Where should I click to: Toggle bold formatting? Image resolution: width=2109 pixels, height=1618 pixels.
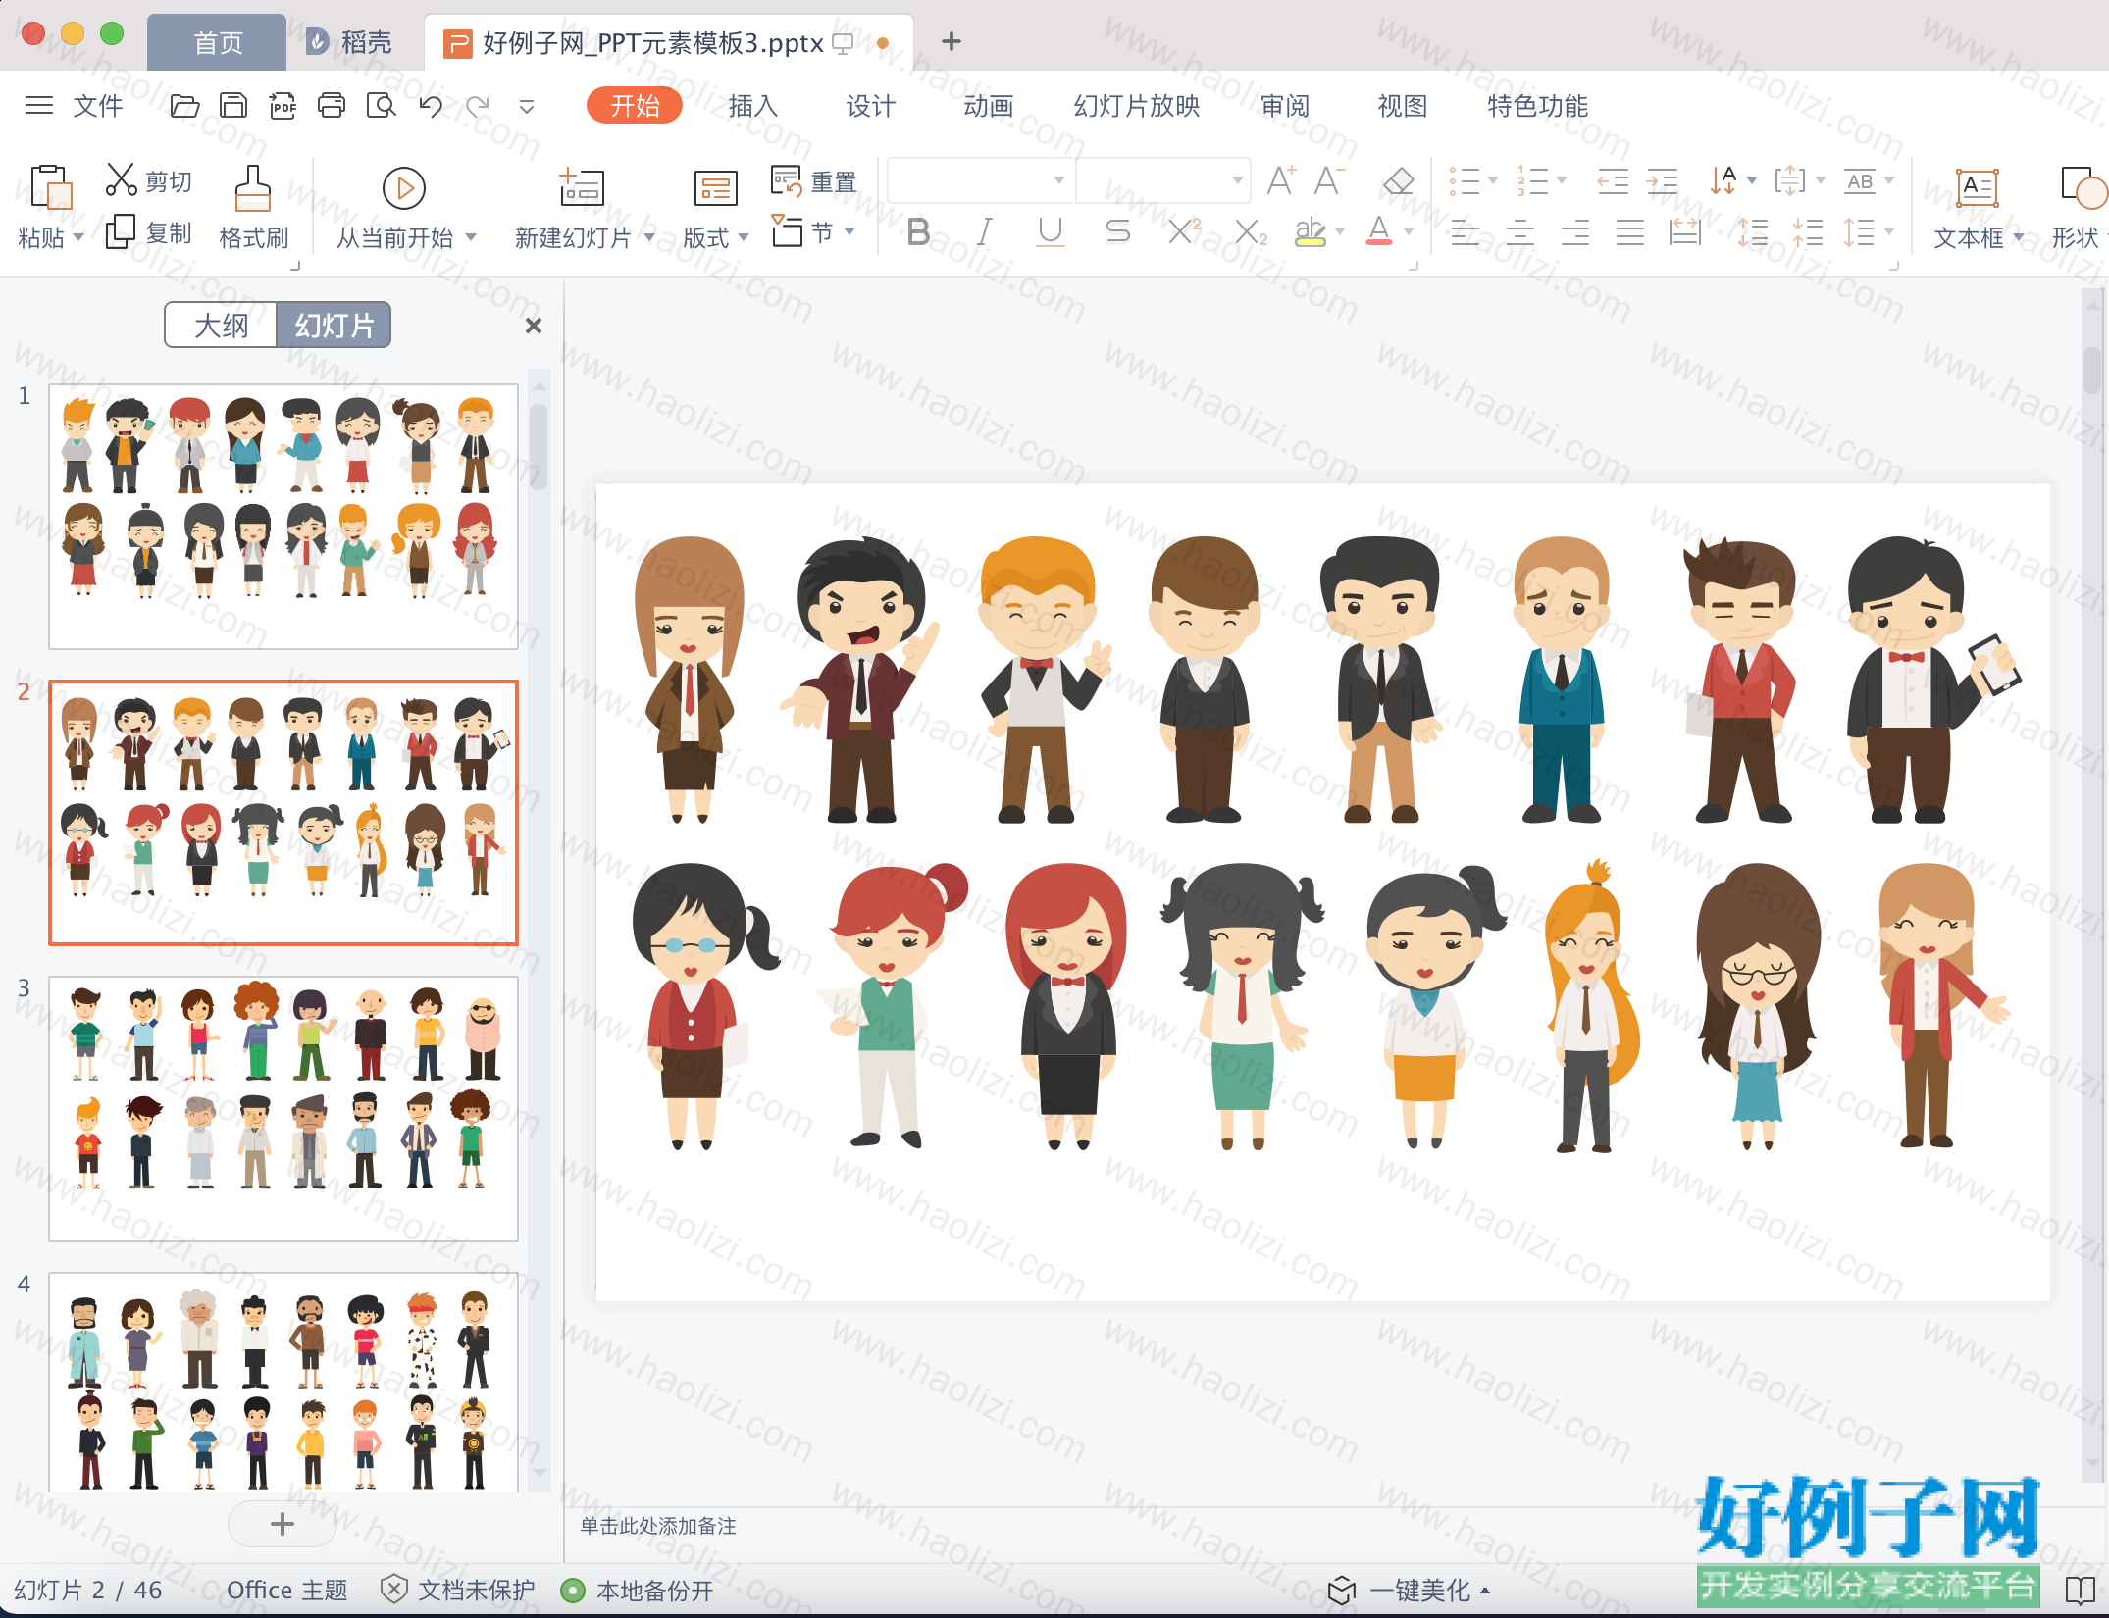click(x=918, y=232)
